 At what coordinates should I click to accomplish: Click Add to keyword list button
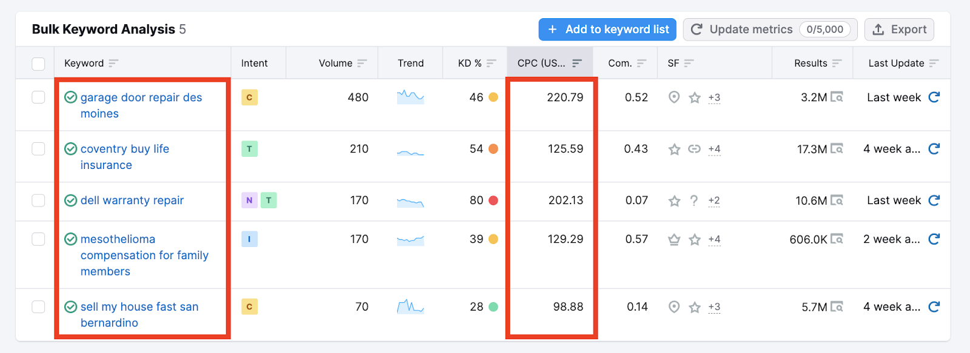click(x=607, y=29)
